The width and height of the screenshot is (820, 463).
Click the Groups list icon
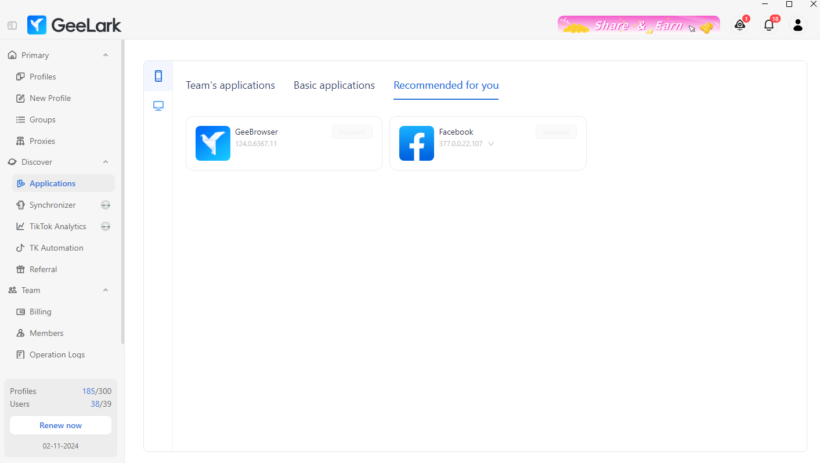click(x=20, y=120)
